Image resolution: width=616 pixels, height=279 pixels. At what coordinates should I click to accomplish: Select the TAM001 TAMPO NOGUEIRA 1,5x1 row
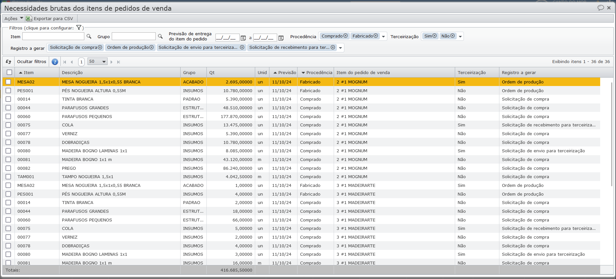point(301,177)
